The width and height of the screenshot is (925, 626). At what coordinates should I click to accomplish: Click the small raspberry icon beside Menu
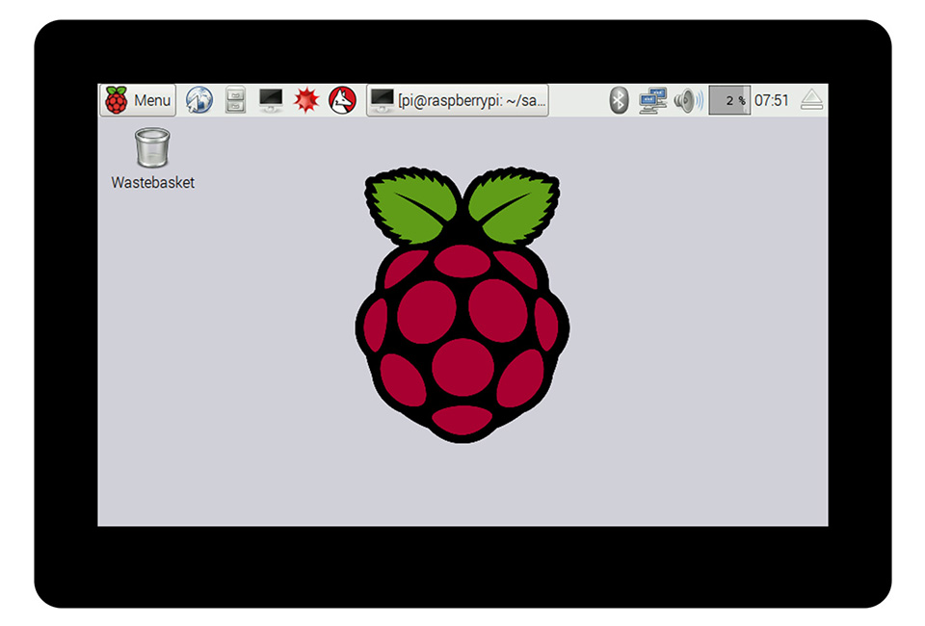pyautogui.click(x=117, y=100)
